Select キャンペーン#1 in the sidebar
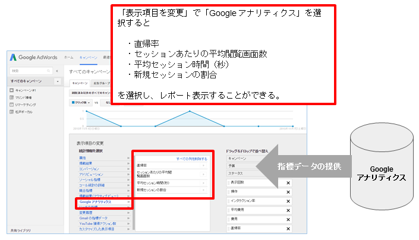The width and height of the screenshot is (419, 240). [x=27, y=90]
